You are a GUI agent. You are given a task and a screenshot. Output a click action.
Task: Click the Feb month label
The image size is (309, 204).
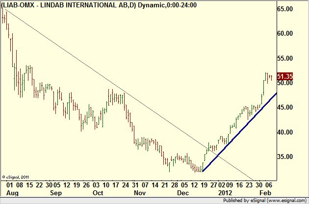265,193
